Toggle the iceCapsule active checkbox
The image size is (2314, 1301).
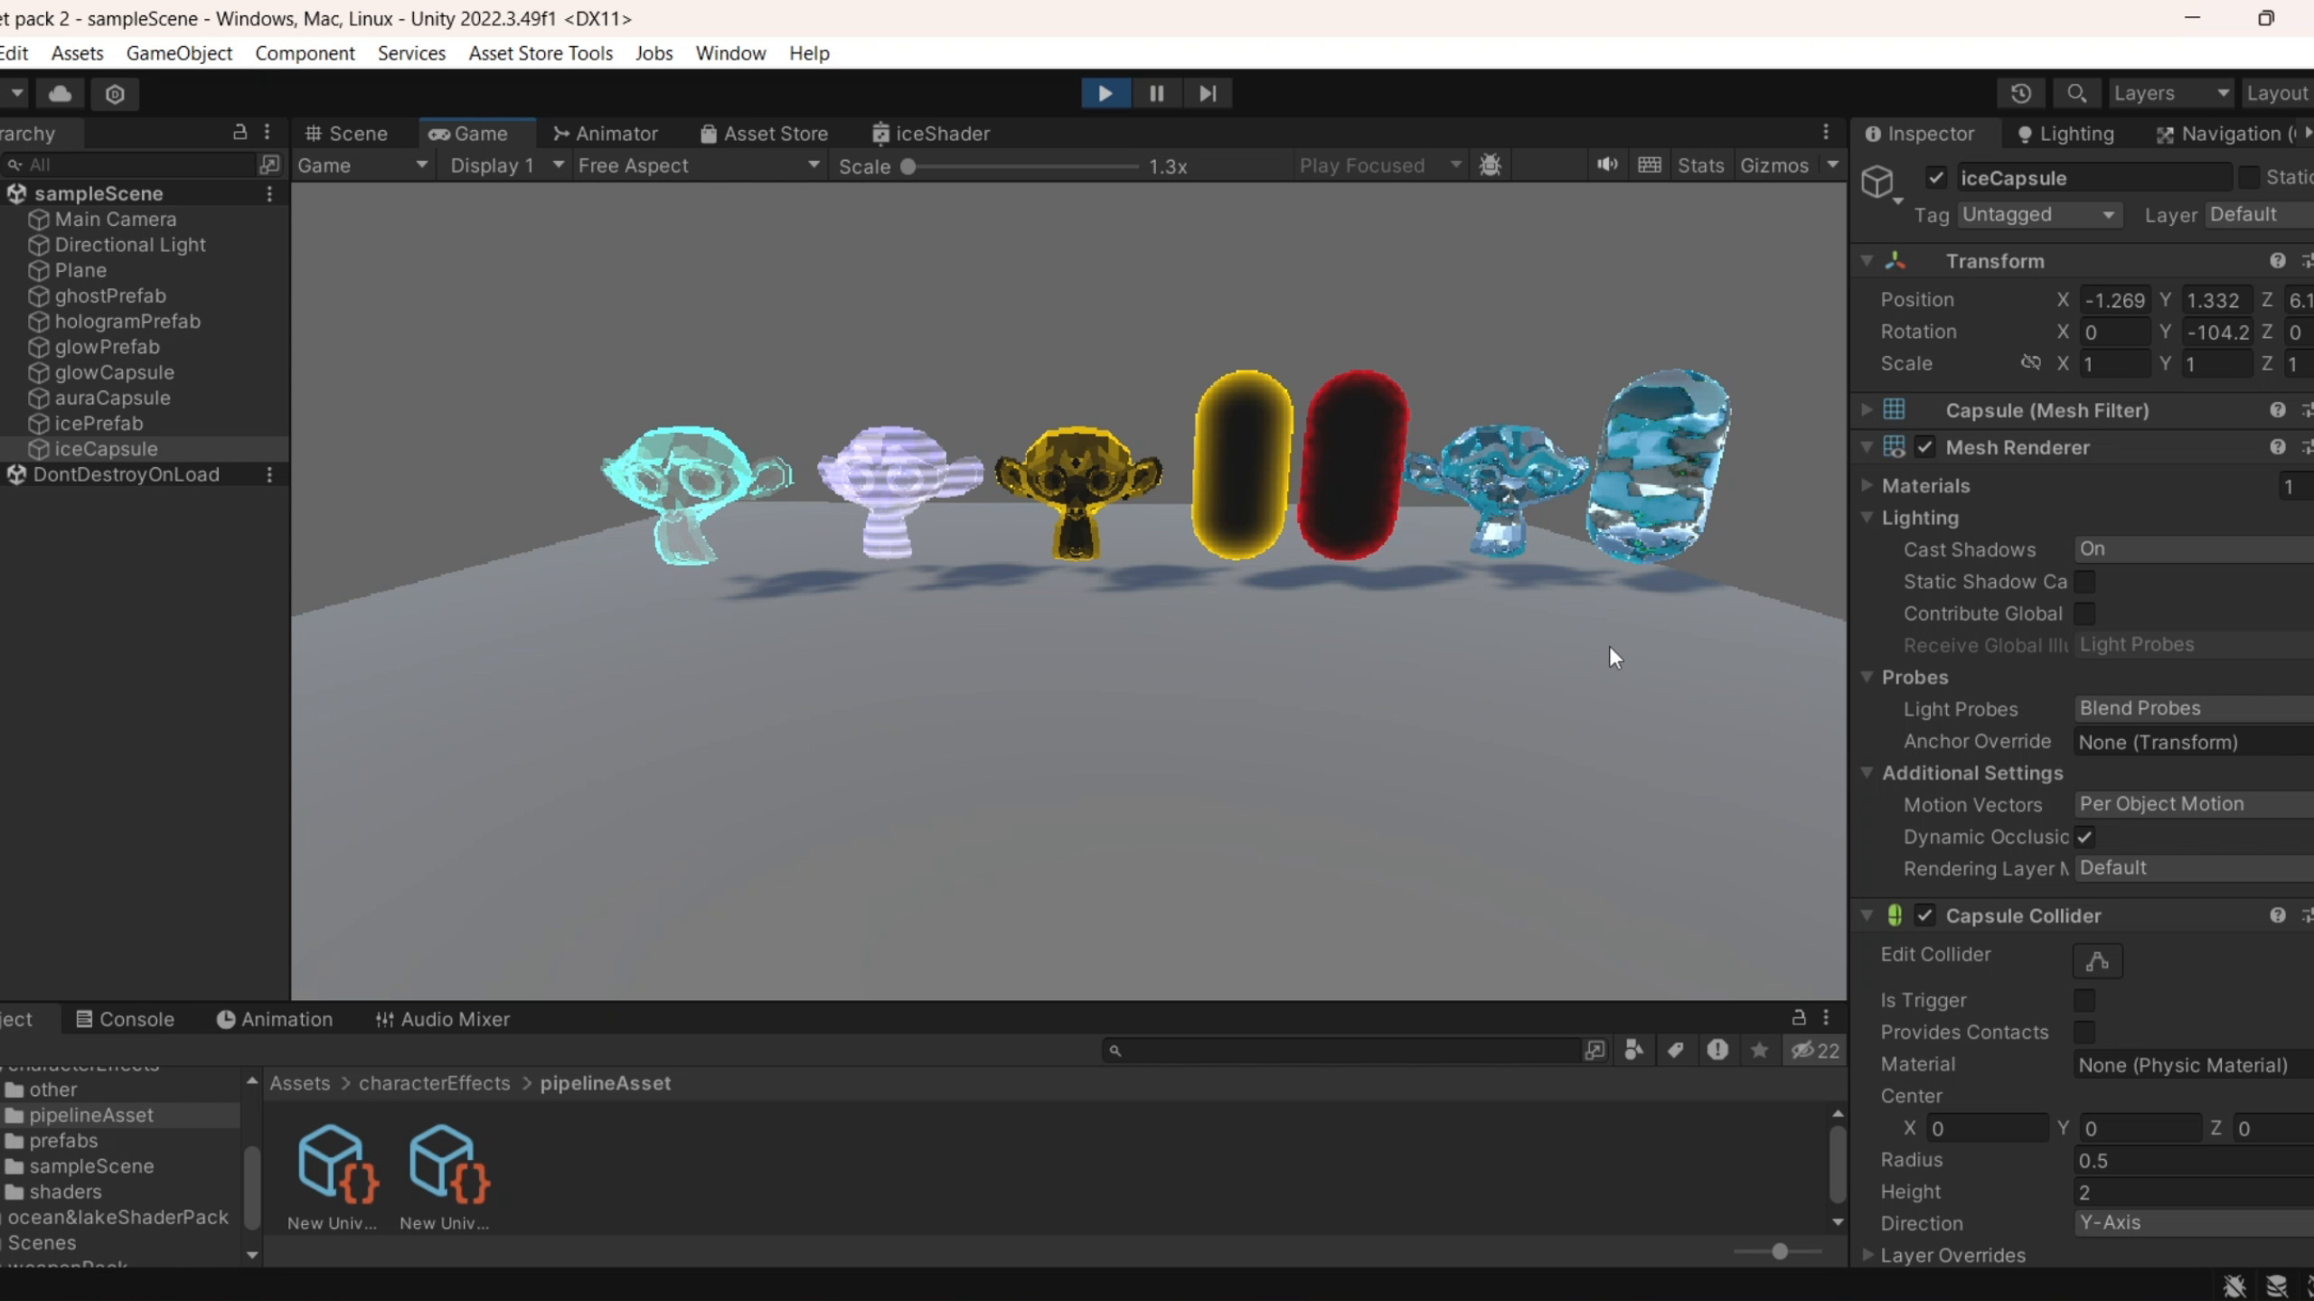click(1935, 177)
